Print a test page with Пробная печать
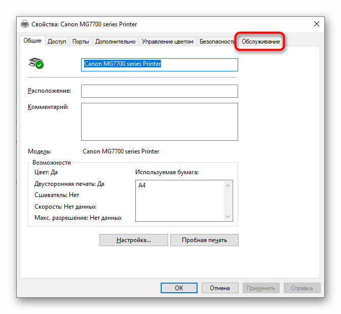The width and height of the screenshot is (341, 314). click(204, 240)
